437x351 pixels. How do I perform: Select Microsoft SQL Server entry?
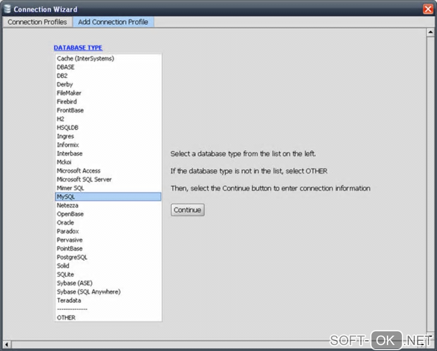pyautogui.click(x=108, y=180)
